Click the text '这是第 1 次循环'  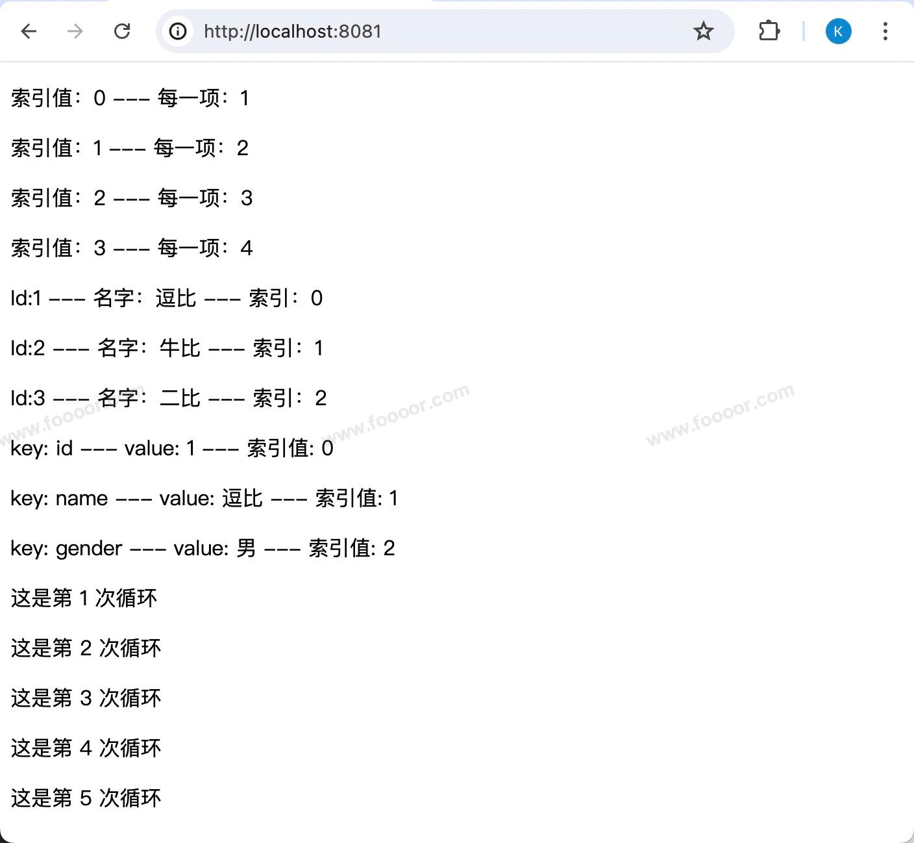[x=84, y=598]
